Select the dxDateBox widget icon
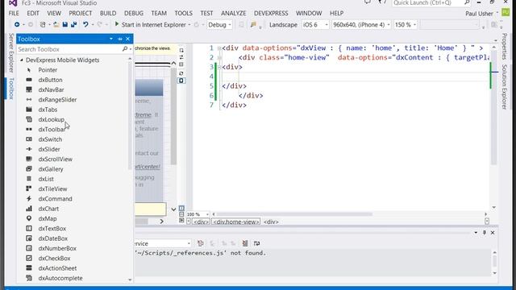516x290 pixels. [29, 238]
